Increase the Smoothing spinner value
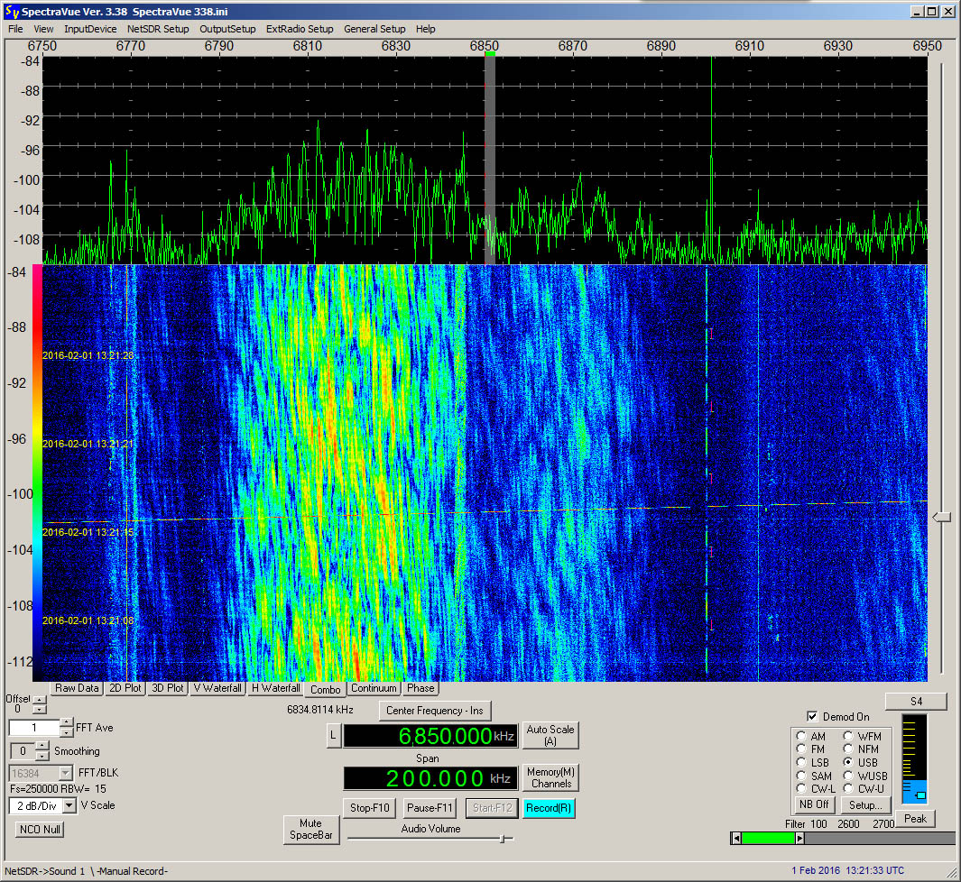Viewport: 961px width, 882px height. 42,746
